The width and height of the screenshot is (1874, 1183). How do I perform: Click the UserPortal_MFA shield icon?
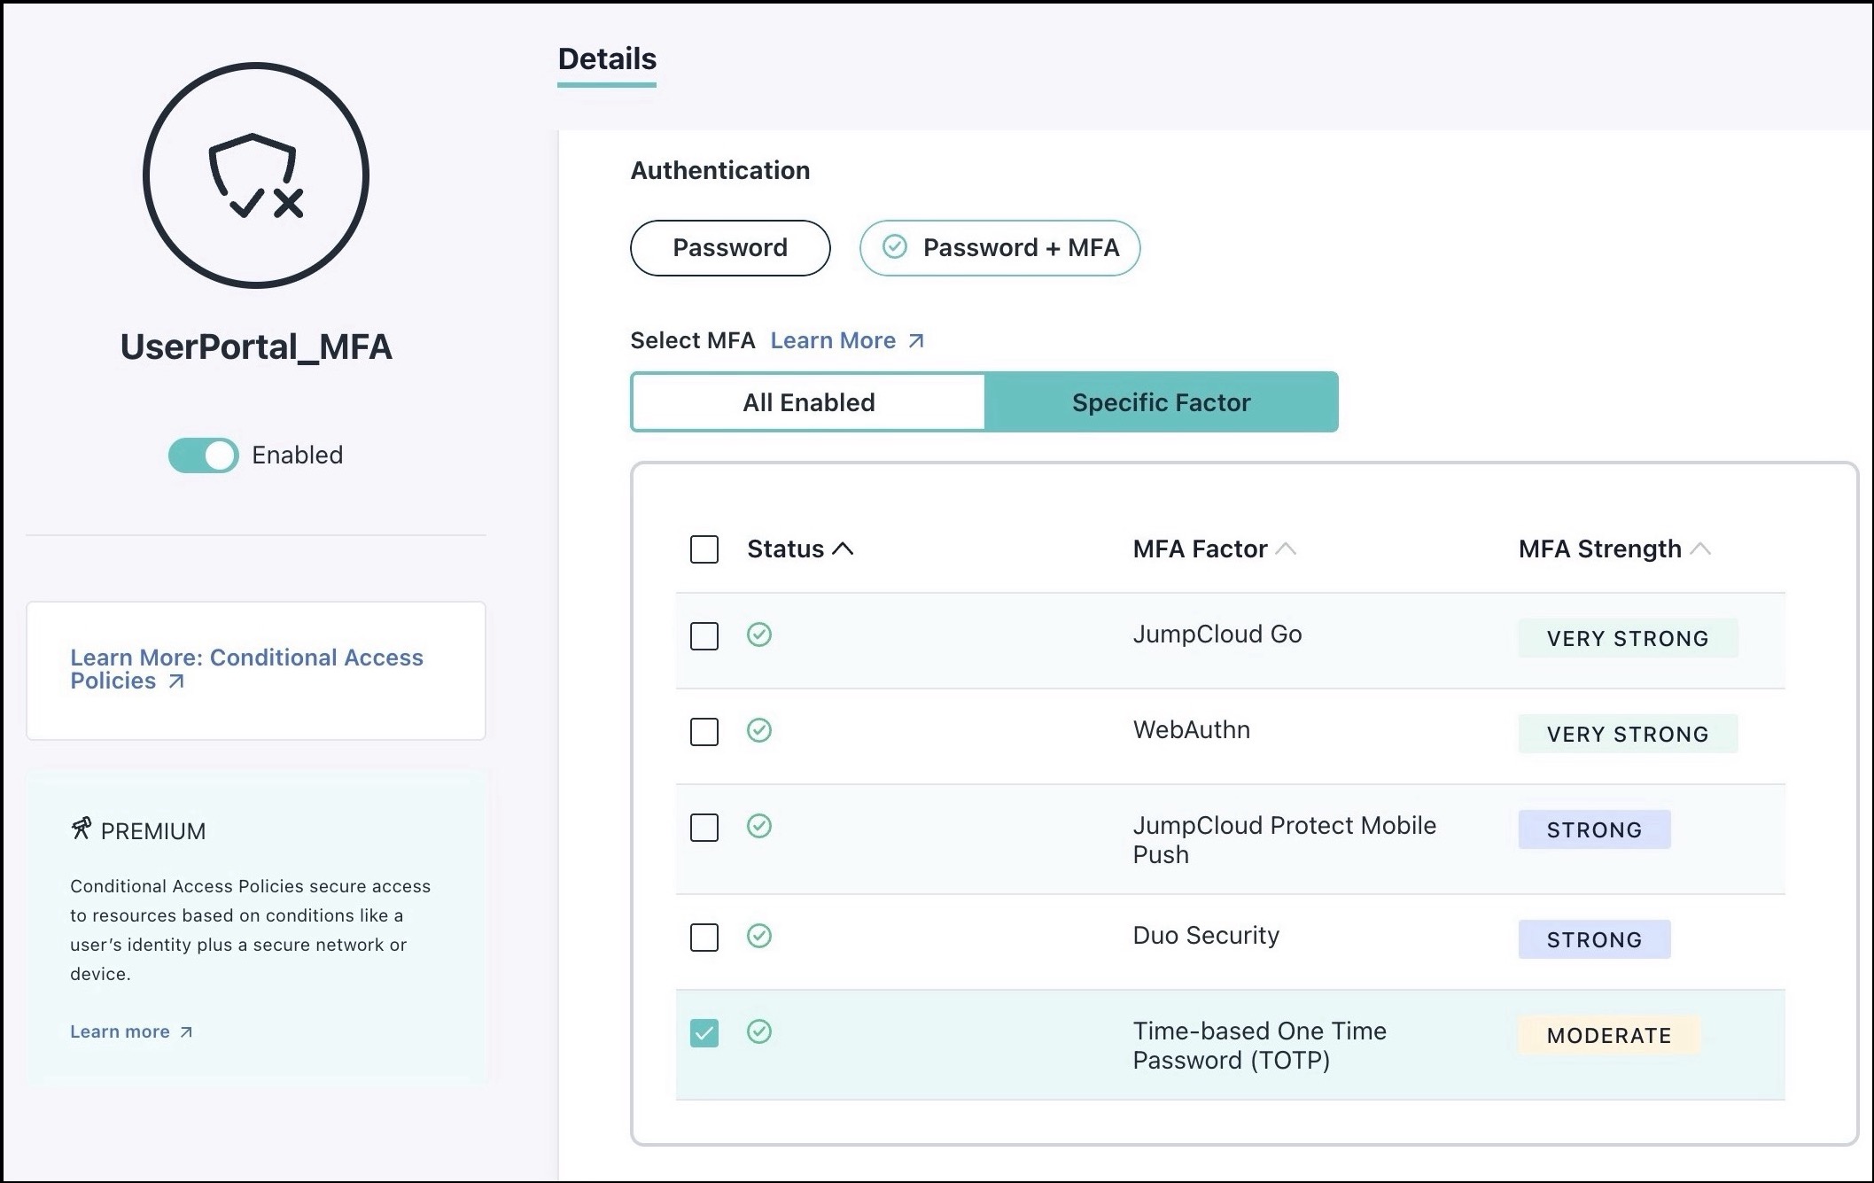(x=255, y=177)
